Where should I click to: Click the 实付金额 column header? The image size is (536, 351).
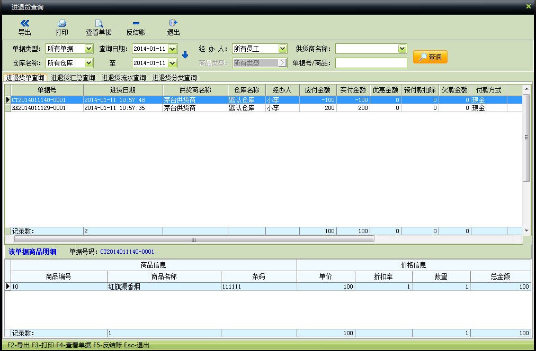click(x=353, y=90)
